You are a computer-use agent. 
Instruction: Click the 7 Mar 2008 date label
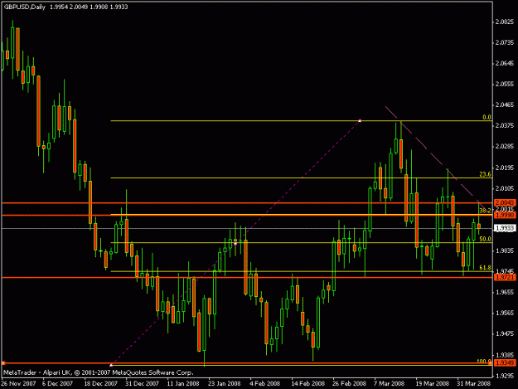[x=390, y=383]
